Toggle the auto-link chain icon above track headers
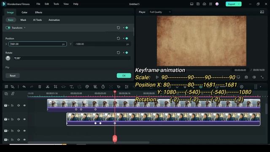This screenshot has height=152, width=270. coord(13,94)
